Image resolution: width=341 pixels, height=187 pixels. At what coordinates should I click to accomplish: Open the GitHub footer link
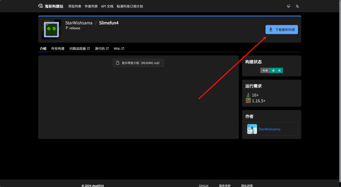(203, 186)
